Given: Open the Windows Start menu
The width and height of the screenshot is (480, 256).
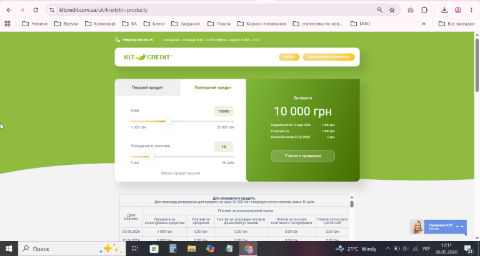Looking at the screenshot, I should 9,249.
